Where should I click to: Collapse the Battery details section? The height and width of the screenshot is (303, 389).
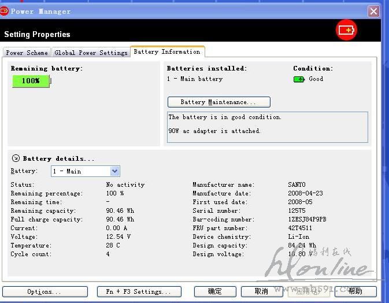click(x=16, y=158)
